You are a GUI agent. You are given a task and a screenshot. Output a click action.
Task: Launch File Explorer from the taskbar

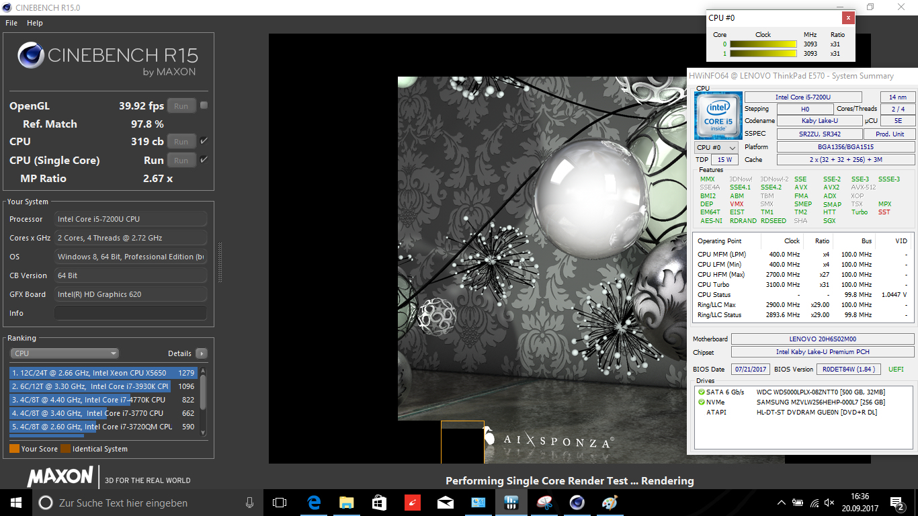[x=347, y=503]
